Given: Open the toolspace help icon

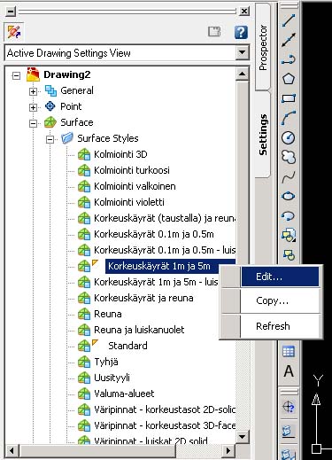Looking at the screenshot, I should point(241,32).
